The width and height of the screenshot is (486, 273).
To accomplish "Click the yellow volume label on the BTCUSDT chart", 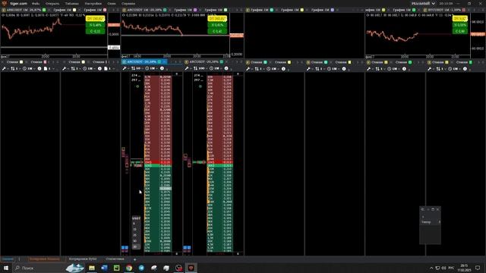I will (460, 19).
